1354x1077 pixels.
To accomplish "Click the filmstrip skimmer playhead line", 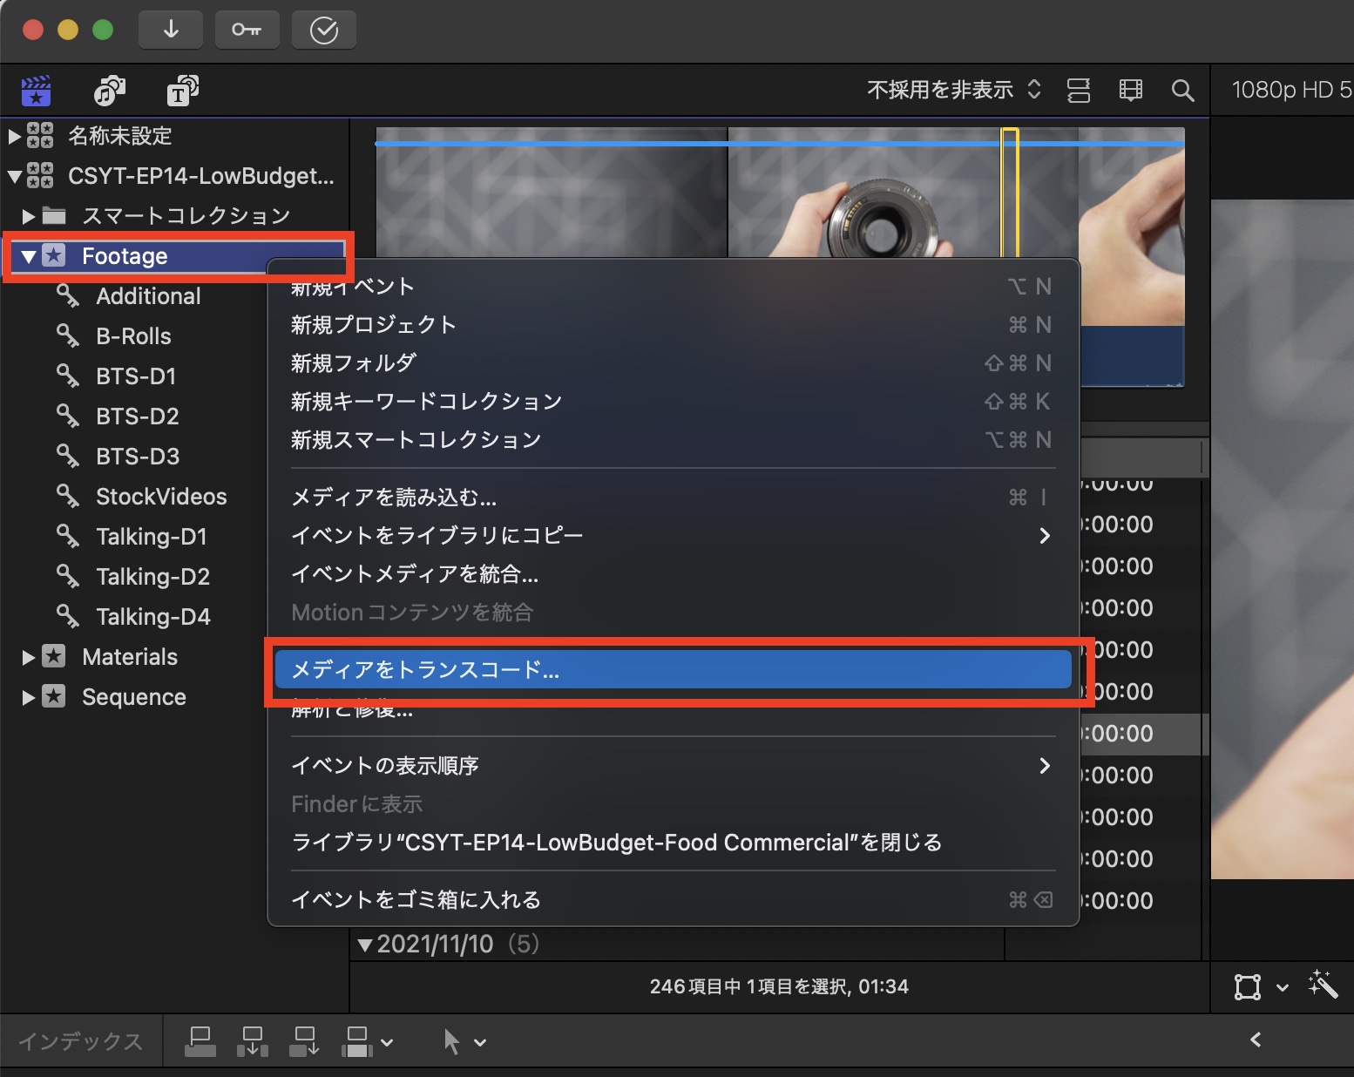I will (x=1010, y=193).
